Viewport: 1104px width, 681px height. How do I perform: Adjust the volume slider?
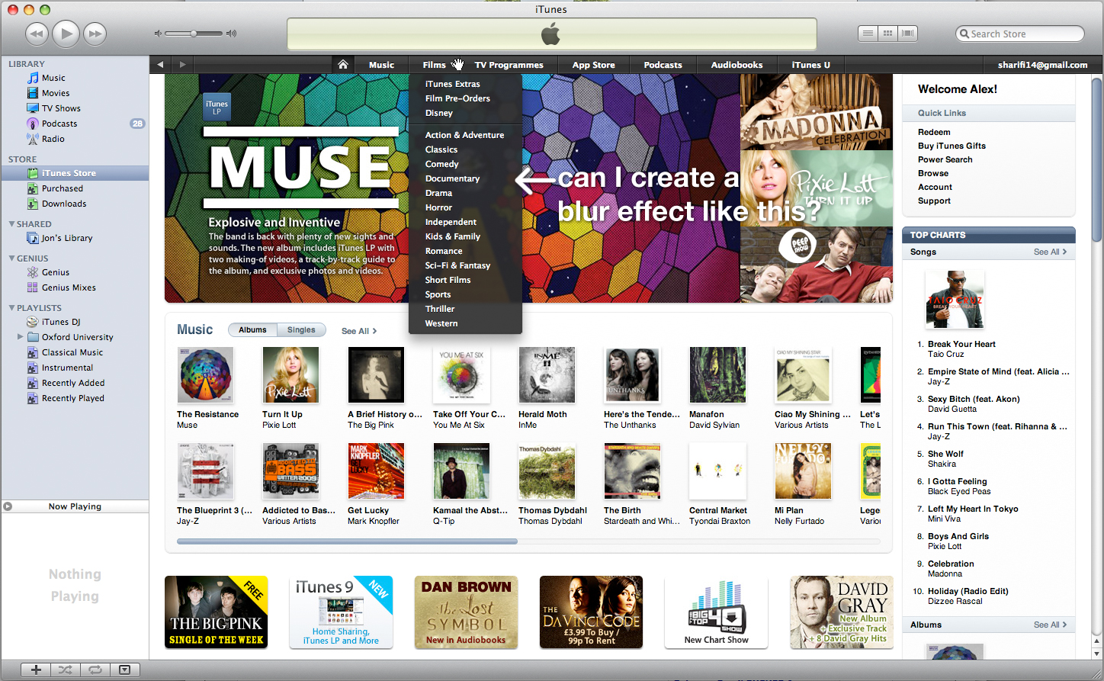[194, 34]
